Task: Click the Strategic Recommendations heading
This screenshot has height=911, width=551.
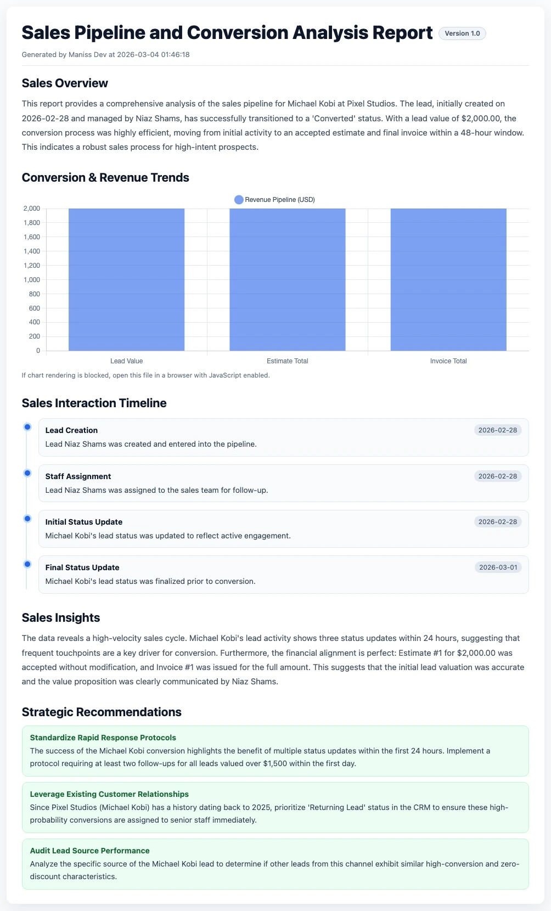Action: point(102,712)
